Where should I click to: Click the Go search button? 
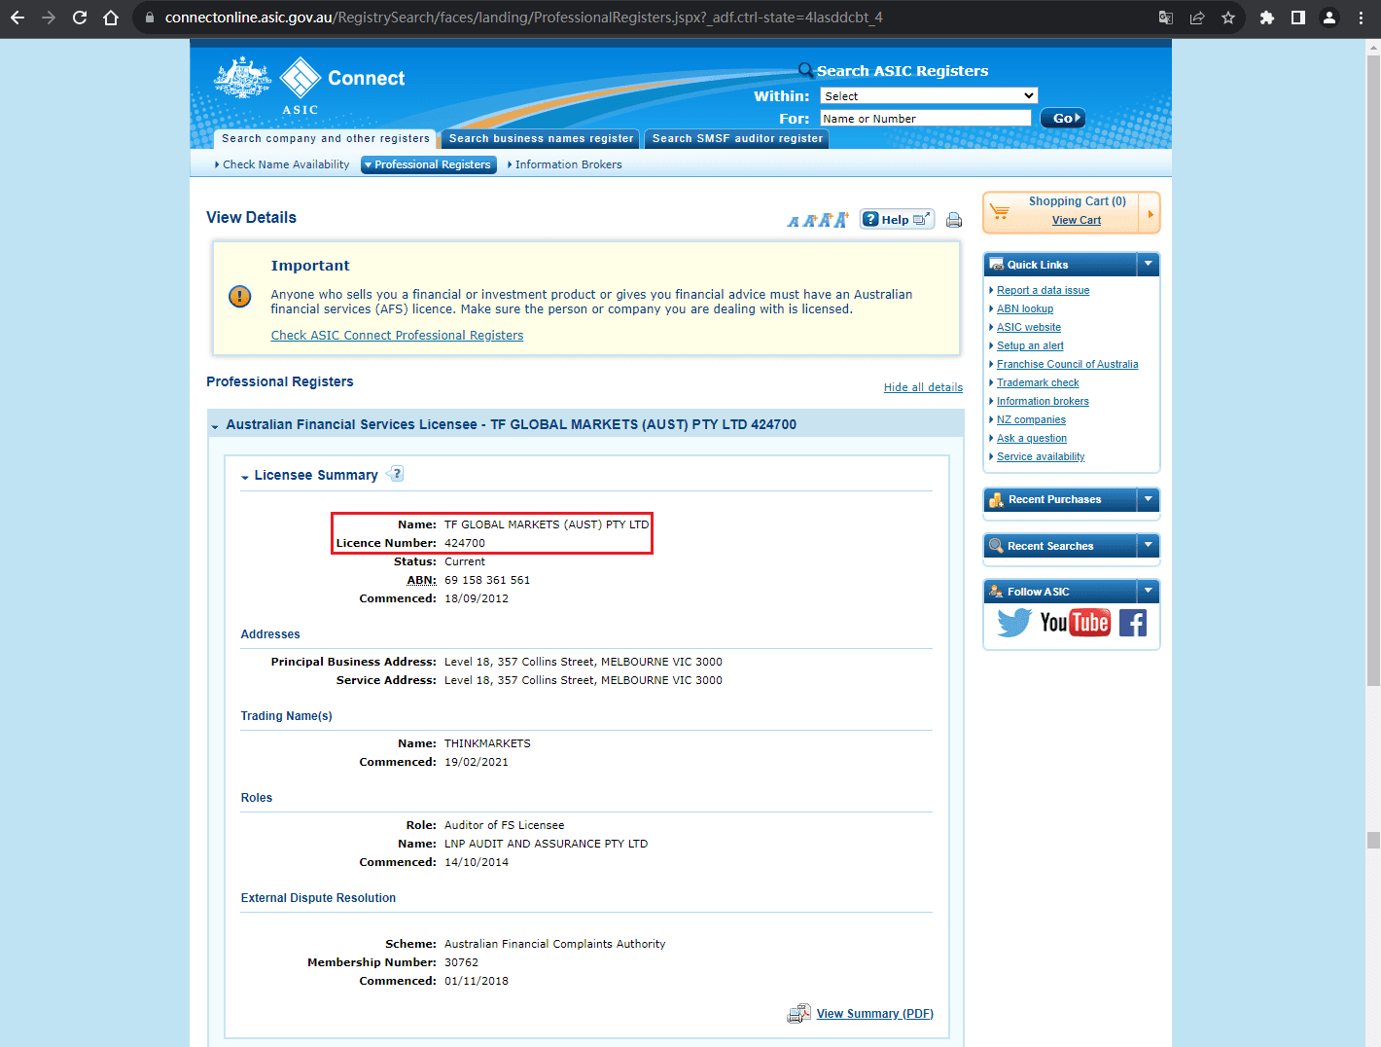click(1062, 118)
